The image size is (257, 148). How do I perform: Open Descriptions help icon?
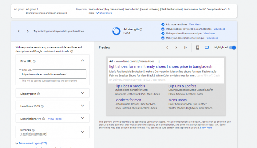tap(43, 119)
